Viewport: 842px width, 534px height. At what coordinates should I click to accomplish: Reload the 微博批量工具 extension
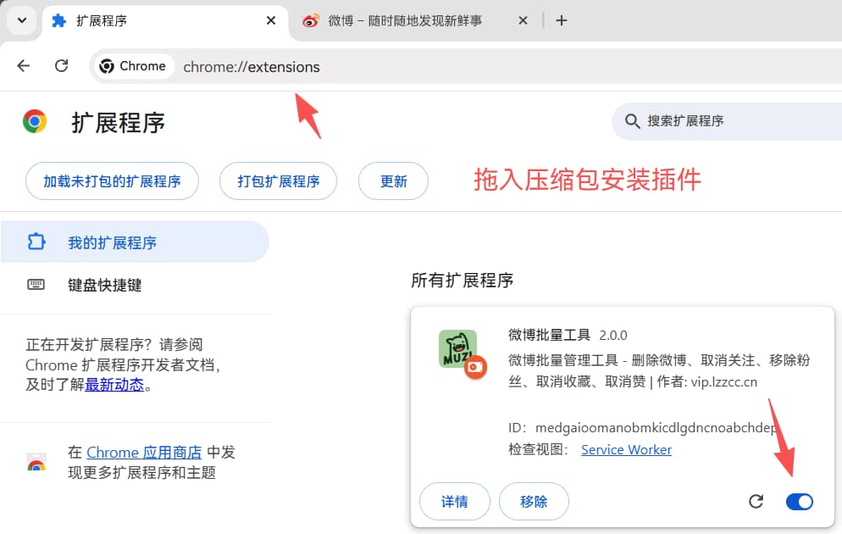coord(756,501)
